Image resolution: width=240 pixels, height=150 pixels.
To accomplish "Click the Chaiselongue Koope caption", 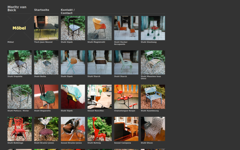I will click(124, 111).
